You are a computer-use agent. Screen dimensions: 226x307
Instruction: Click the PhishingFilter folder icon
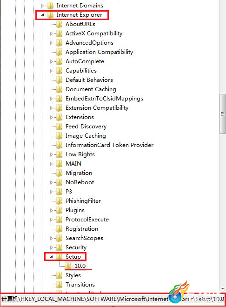(x=59, y=201)
